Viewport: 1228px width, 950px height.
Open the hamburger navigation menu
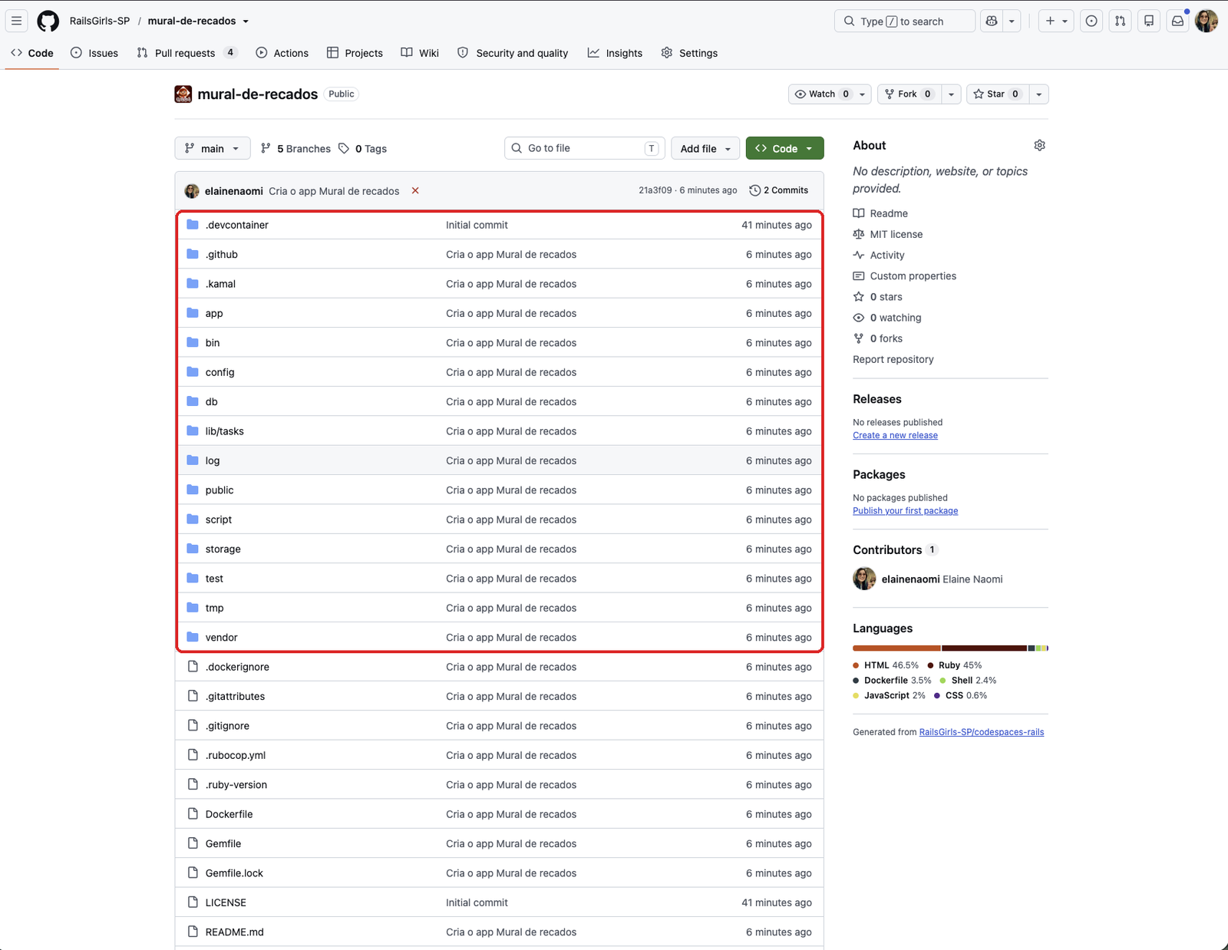click(x=17, y=21)
